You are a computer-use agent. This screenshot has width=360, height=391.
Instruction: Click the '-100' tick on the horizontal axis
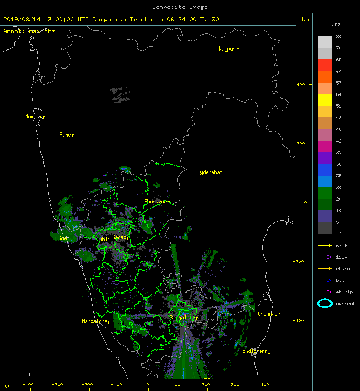116,385
